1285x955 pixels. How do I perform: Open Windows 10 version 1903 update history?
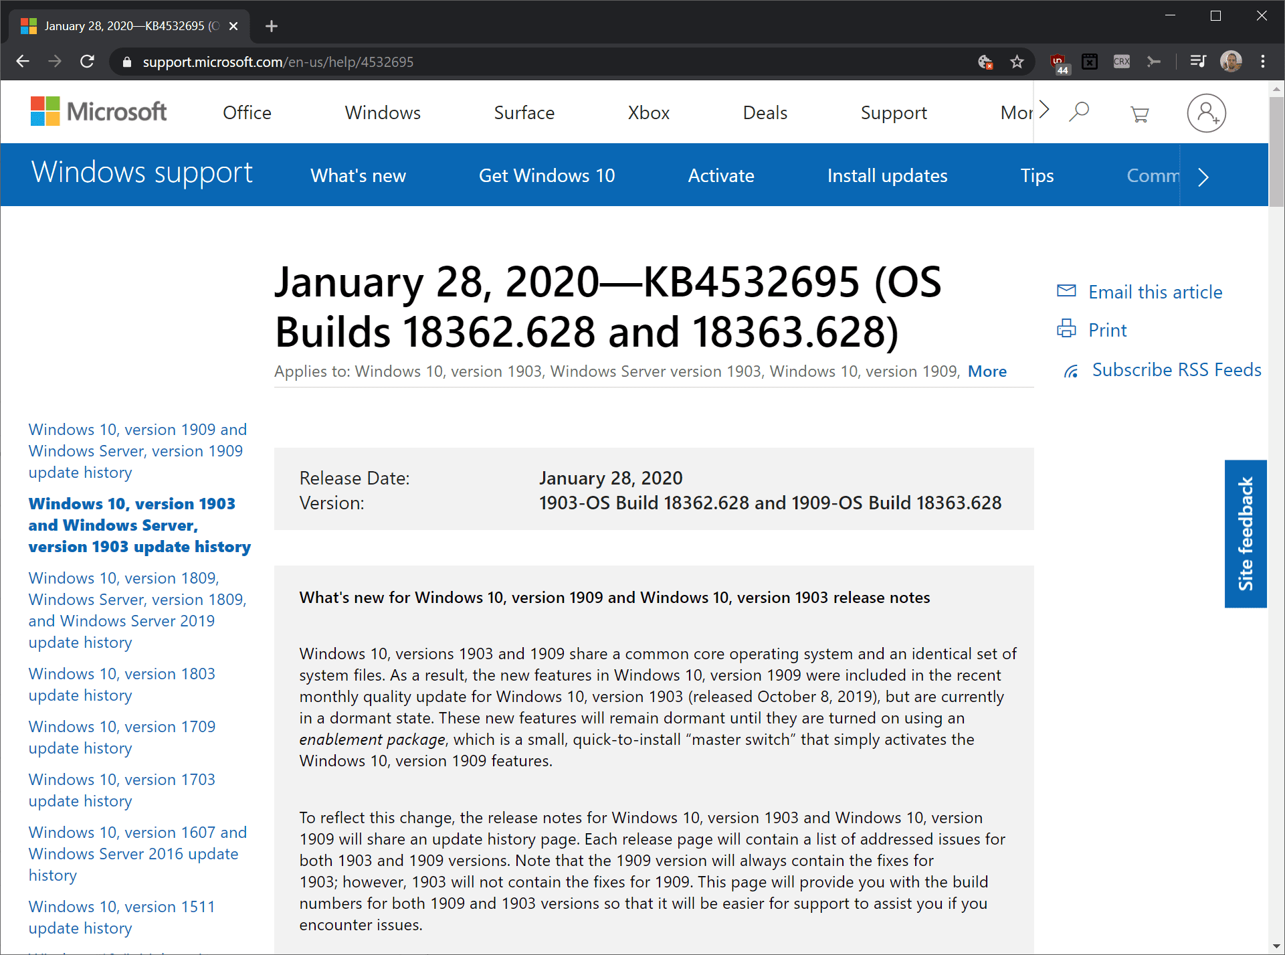[x=139, y=525]
